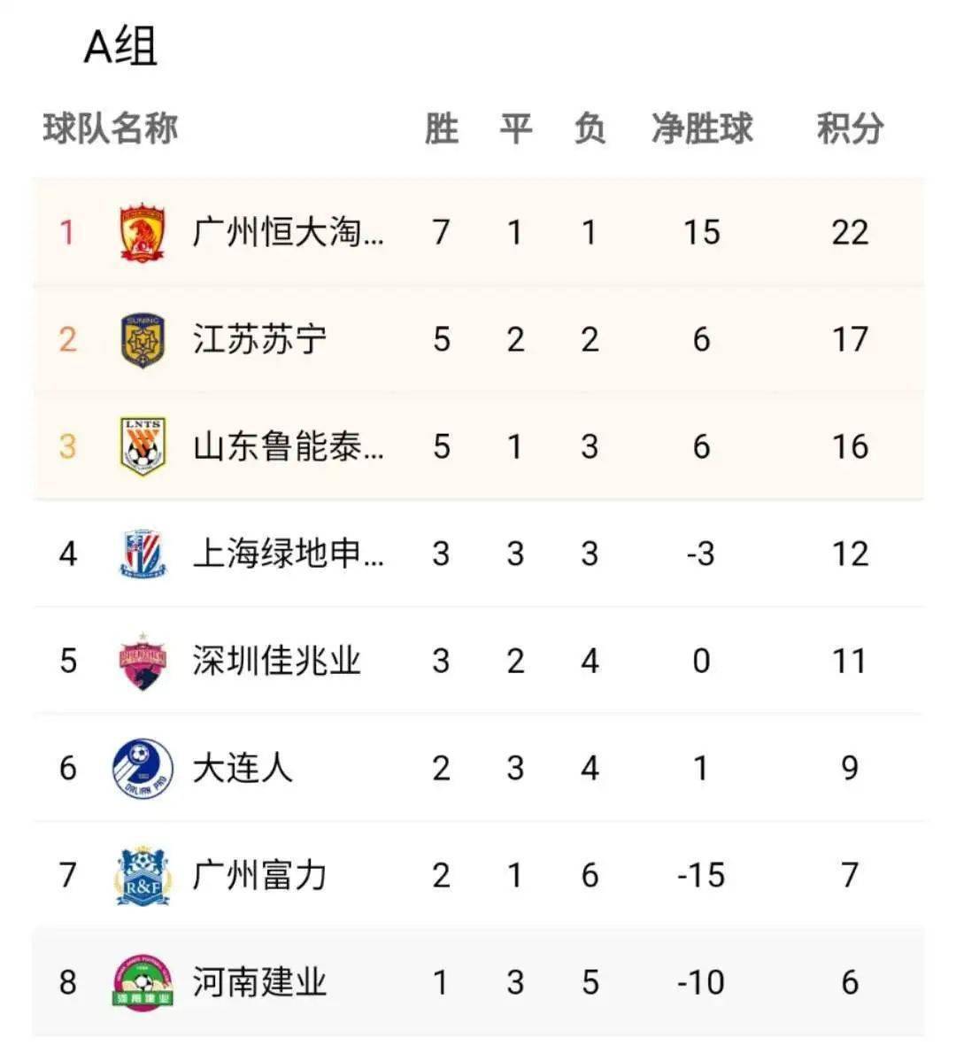The height and width of the screenshot is (1061, 956).
Task: Select the 山东鲁能泰... team name
Action: pyautogui.click(x=289, y=446)
